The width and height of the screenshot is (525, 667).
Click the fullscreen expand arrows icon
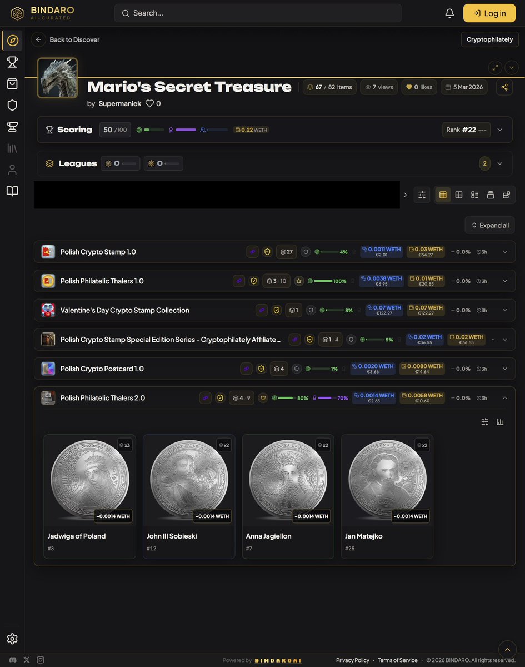(495, 67)
